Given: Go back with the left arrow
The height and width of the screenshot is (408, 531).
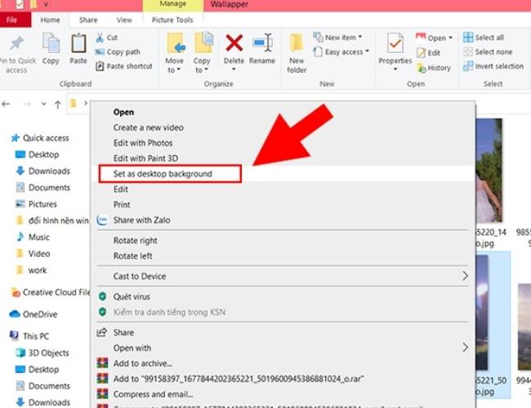Looking at the screenshot, I should pos(6,104).
